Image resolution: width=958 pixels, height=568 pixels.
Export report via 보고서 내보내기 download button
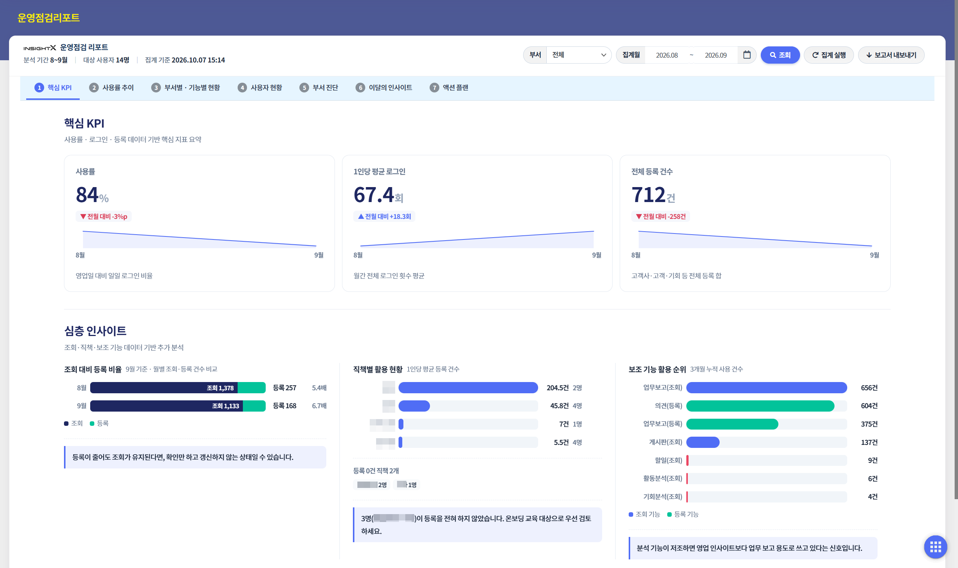[891, 55]
